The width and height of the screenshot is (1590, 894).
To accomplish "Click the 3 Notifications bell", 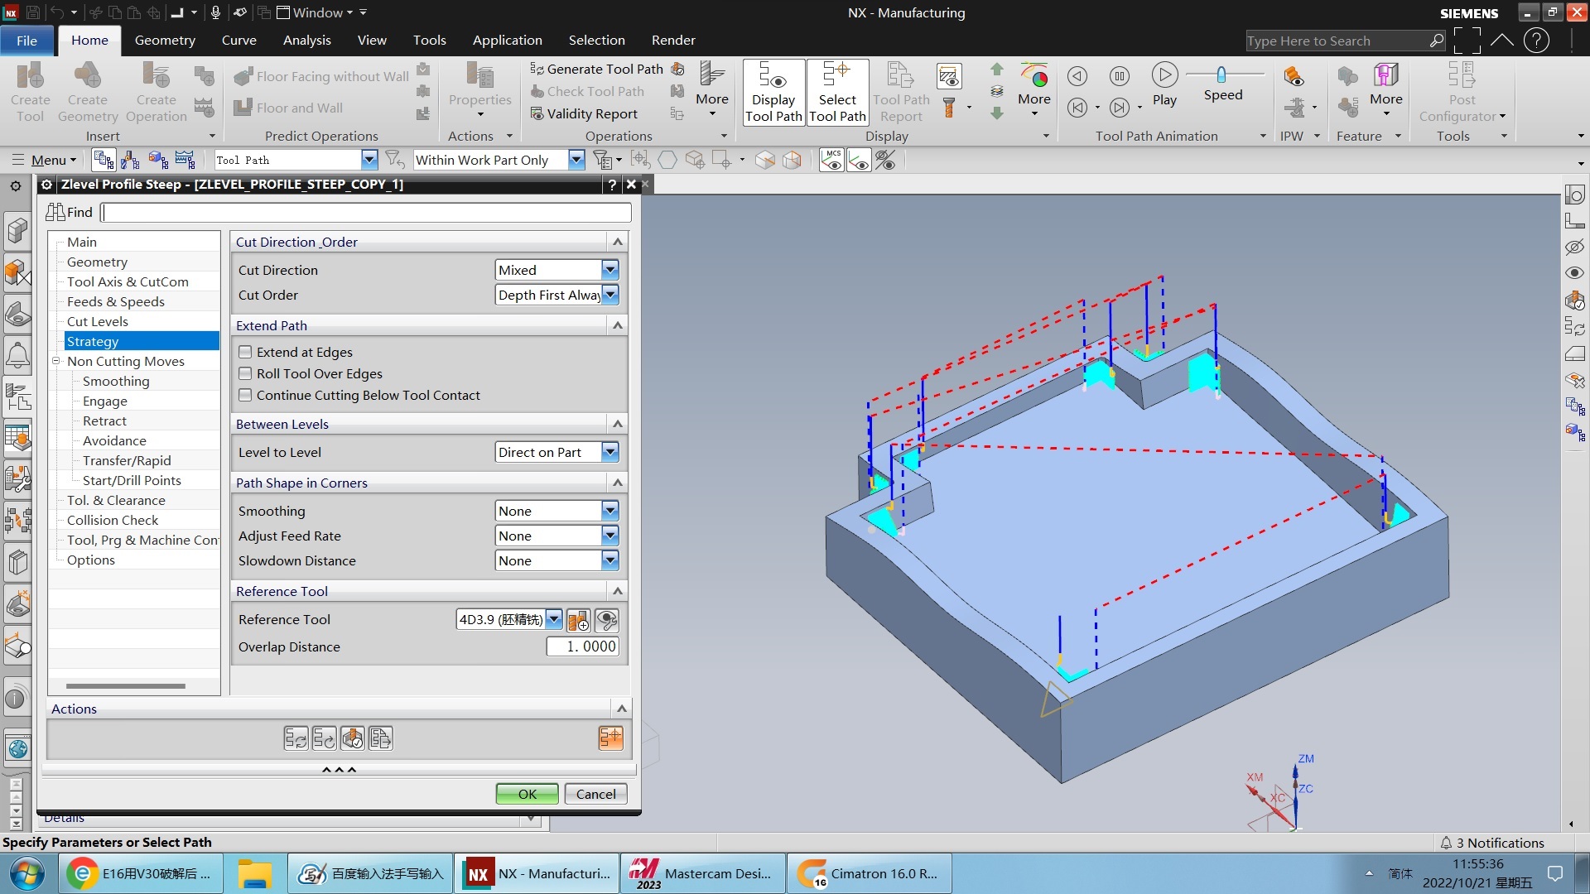I will click(1446, 843).
